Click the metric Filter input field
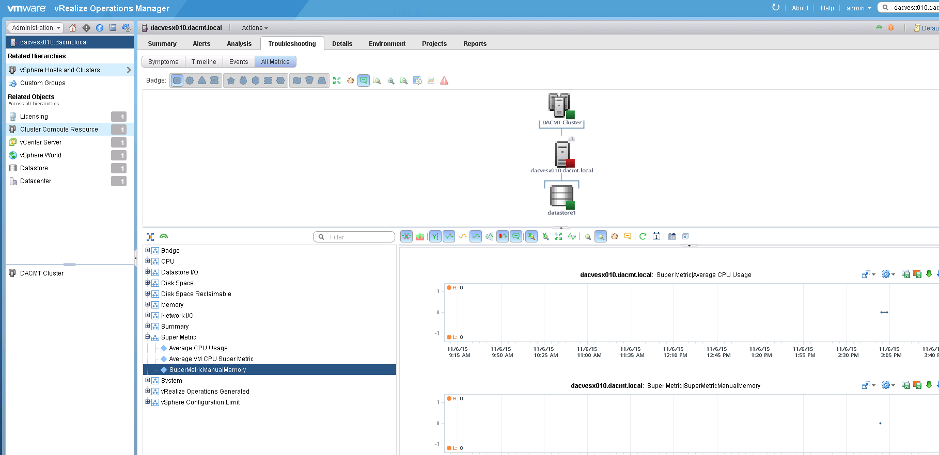This screenshot has height=455, width=939. pos(354,237)
